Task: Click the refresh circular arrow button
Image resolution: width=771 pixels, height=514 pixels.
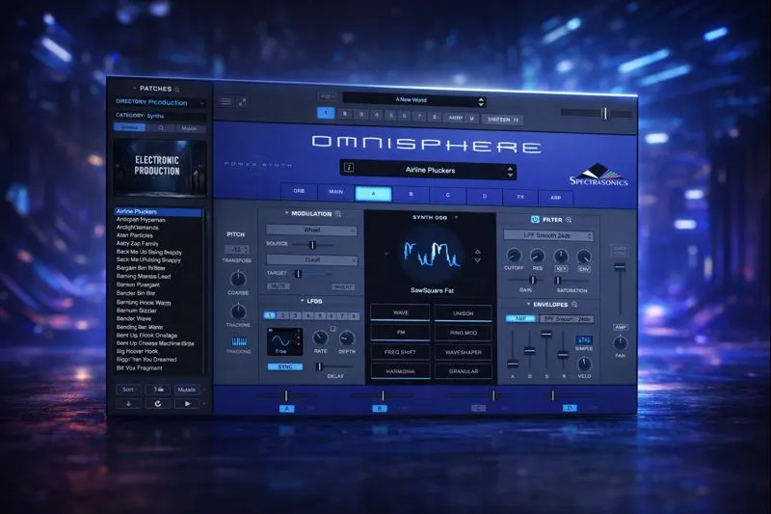Action: click(158, 404)
